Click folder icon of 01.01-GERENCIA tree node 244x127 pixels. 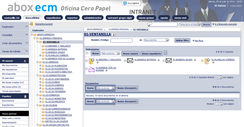(x=40, y=62)
